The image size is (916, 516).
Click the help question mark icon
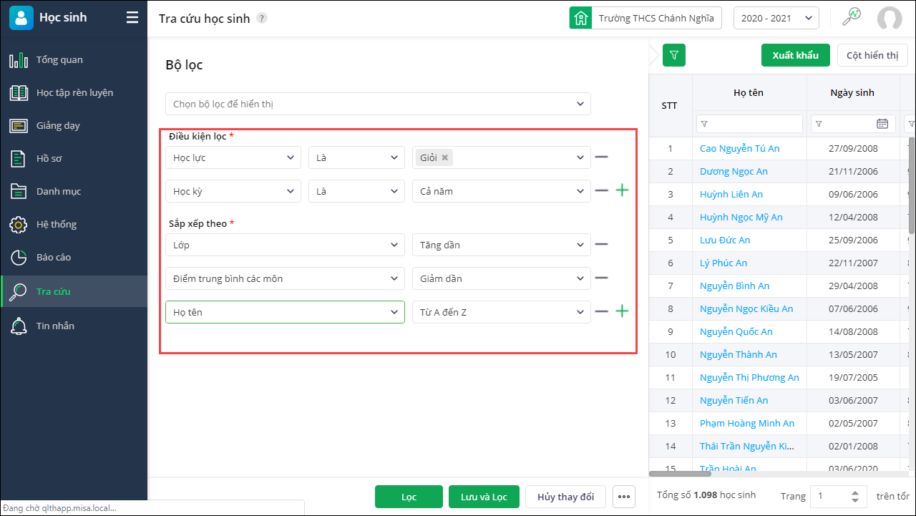coord(262,19)
